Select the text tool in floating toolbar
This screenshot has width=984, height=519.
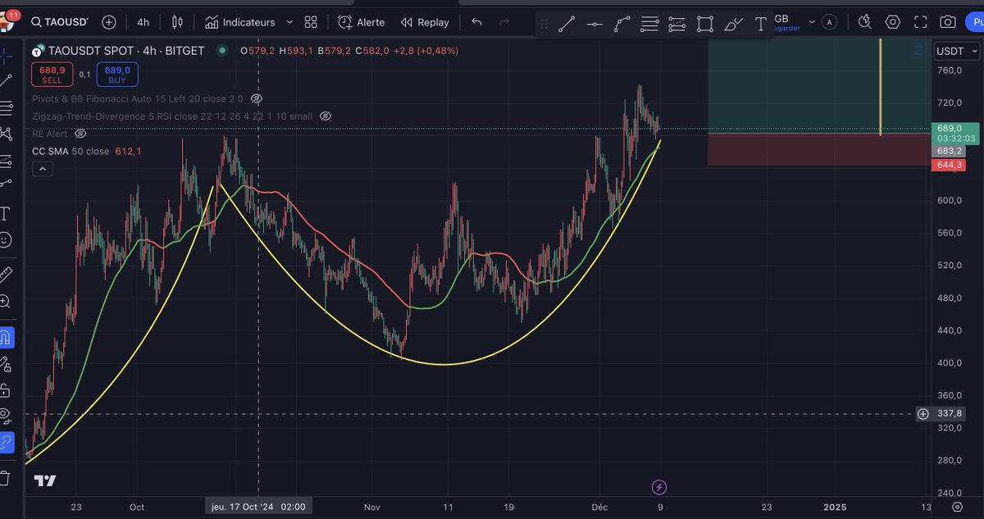[760, 24]
